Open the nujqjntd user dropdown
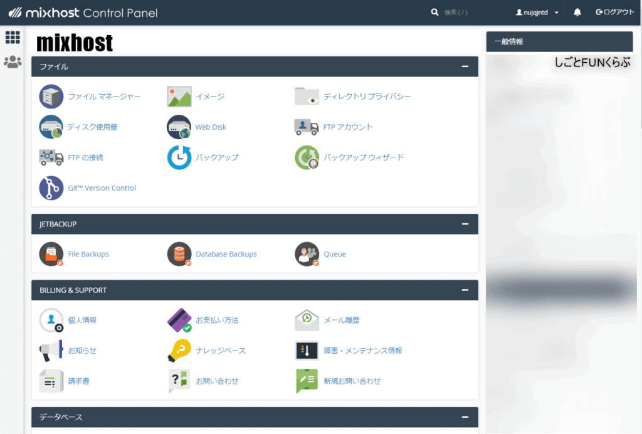The height and width of the screenshot is (434, 642). point(537,13)
